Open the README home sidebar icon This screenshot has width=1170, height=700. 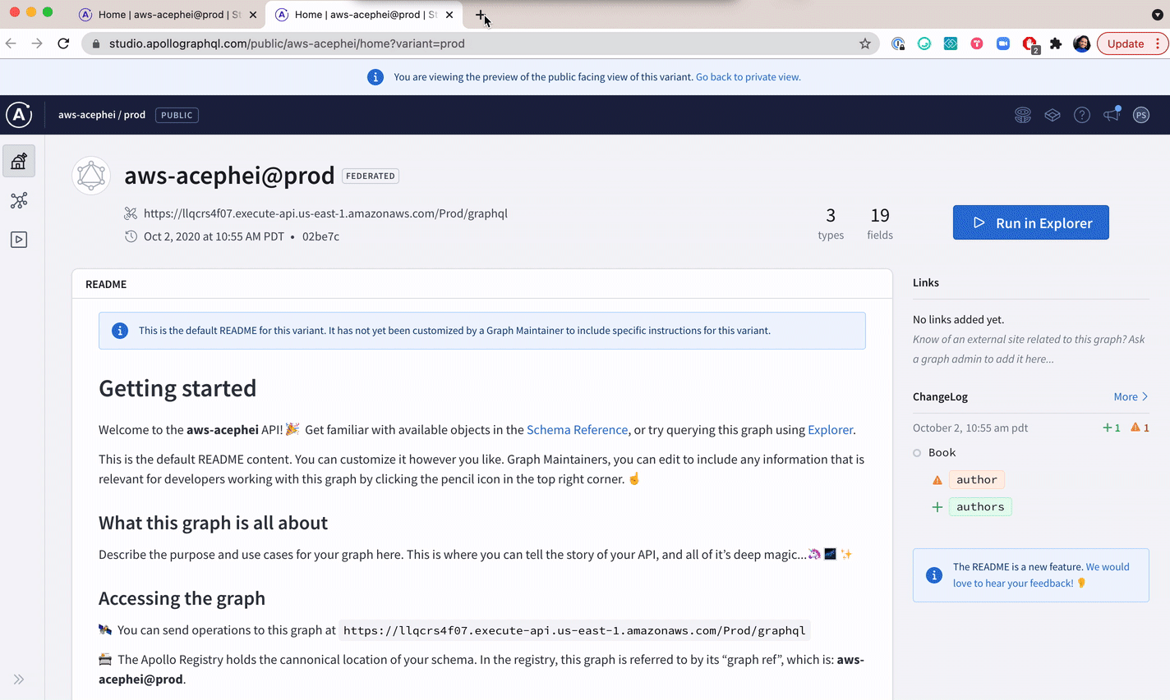click(19, 161)
